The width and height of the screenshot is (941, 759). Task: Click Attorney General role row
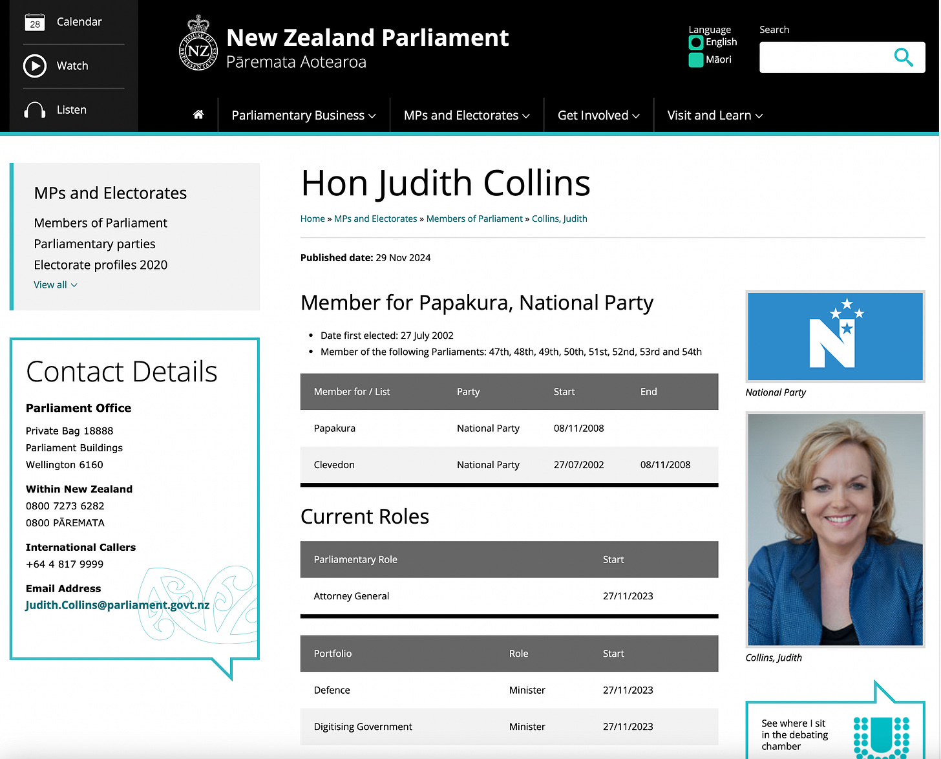point(509,596)
